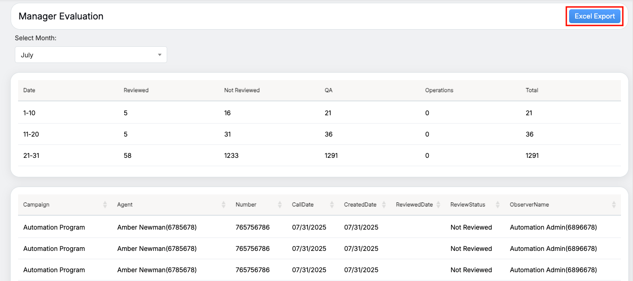Sort table by Campaign column icon
The image size is (633, 281).
[x=105, y=205]
